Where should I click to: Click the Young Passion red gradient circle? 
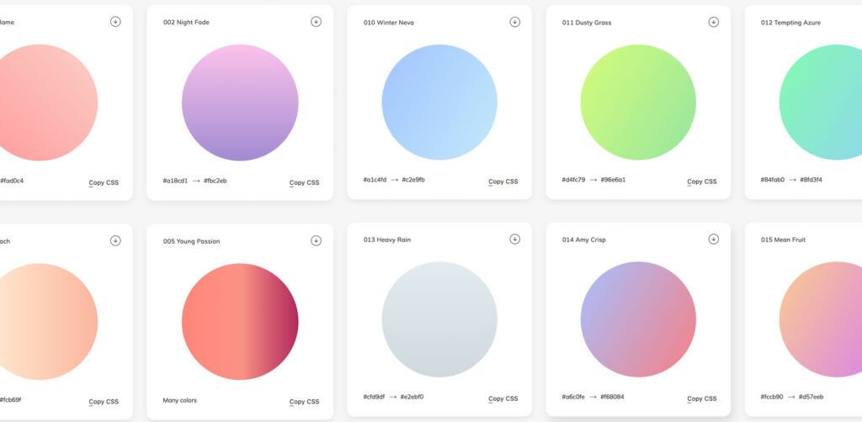coord(240,322)
